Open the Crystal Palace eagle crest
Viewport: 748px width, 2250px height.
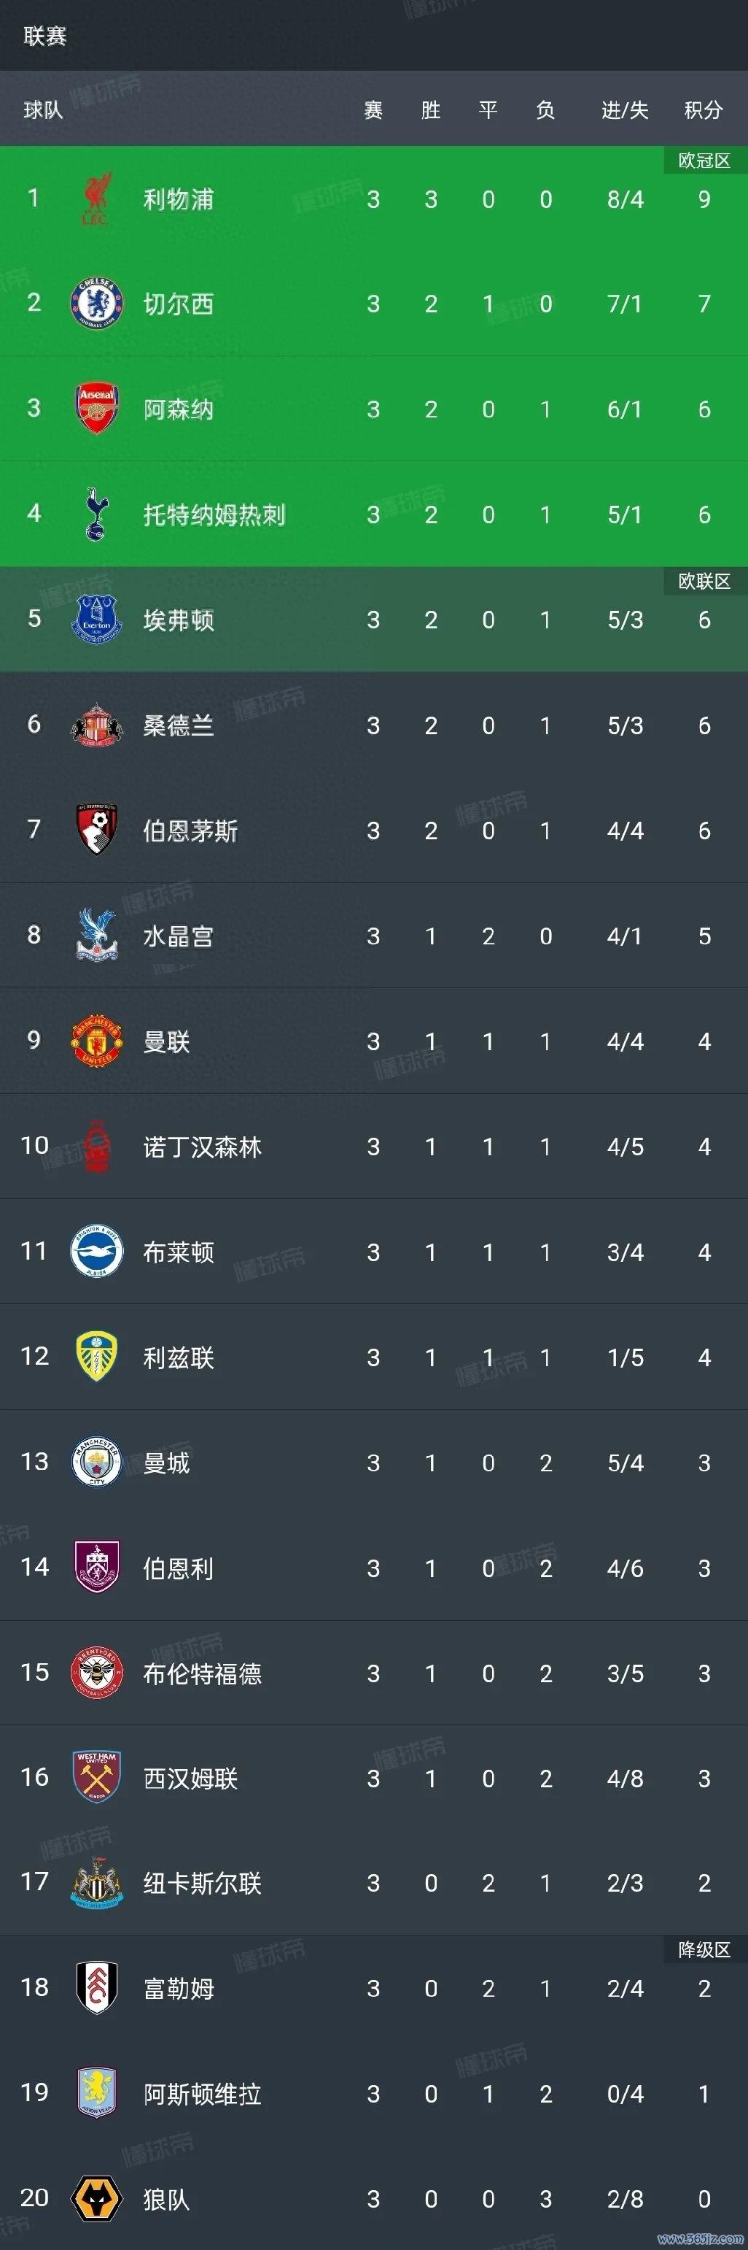96,935
